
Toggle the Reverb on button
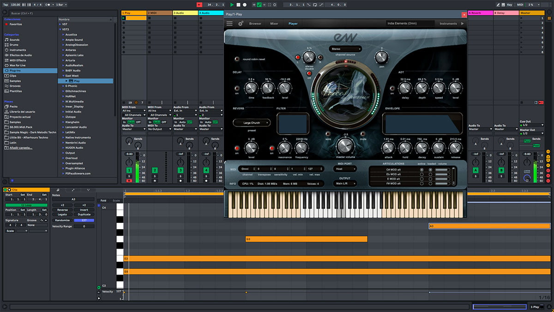click(x=237, y=148)
